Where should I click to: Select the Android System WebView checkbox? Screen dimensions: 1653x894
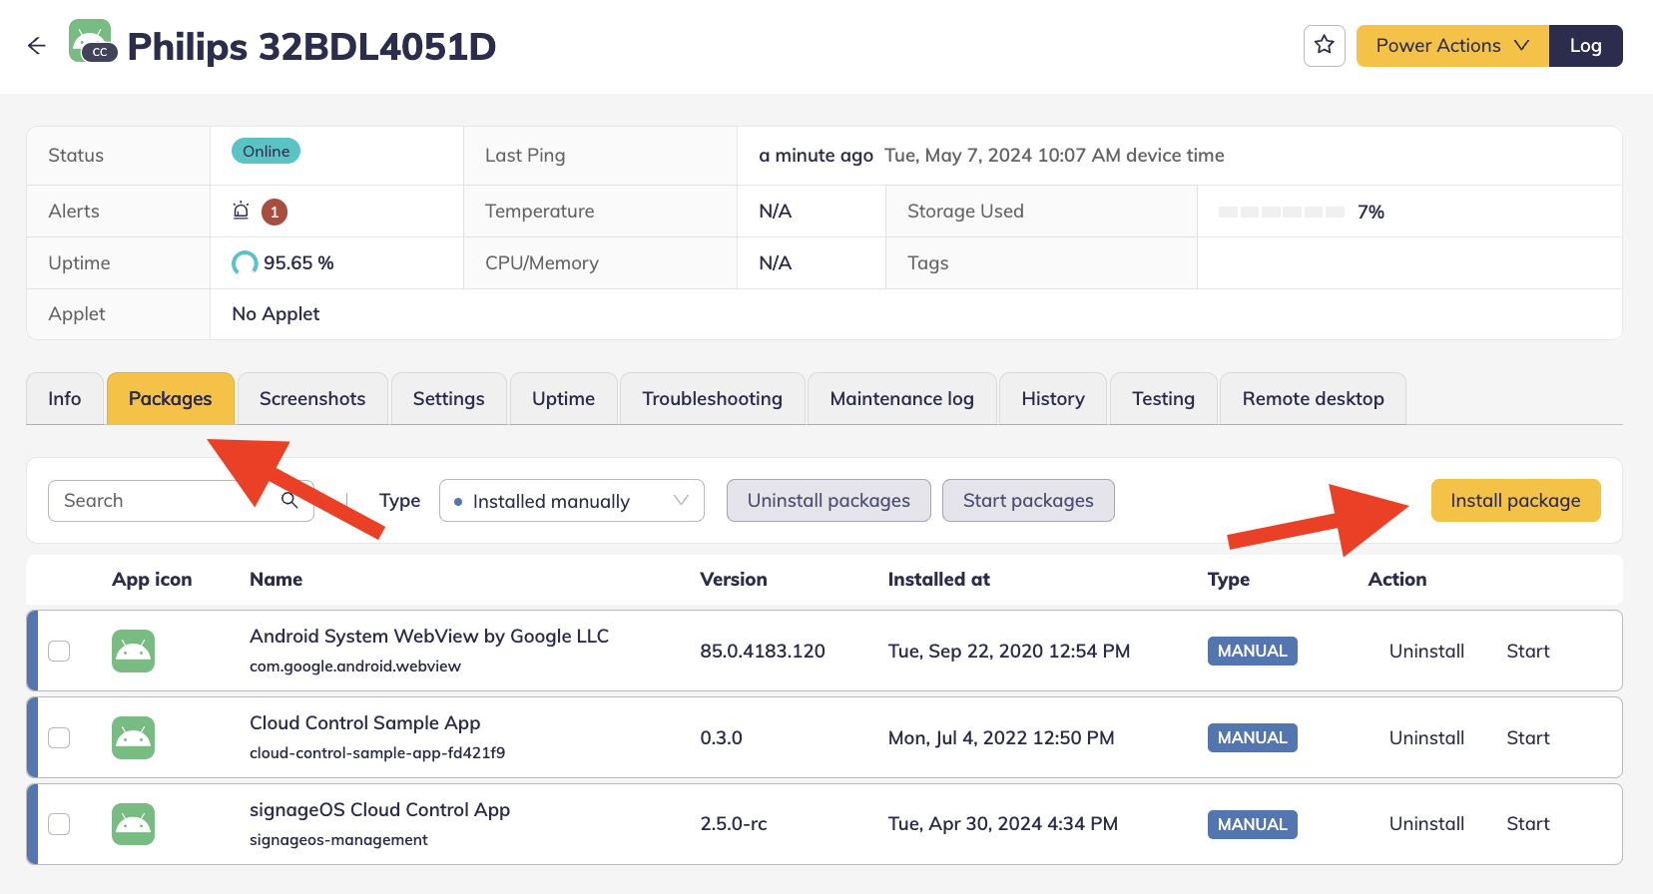[x=60, y=651]
